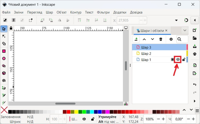Viewport: 200px width, 124px height.
Task: Select the rectangle tool in the toolbox
Action: click(x=4, y=51)
